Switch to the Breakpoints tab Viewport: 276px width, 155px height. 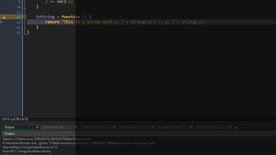pyautogui.click(x=129, y=127)
